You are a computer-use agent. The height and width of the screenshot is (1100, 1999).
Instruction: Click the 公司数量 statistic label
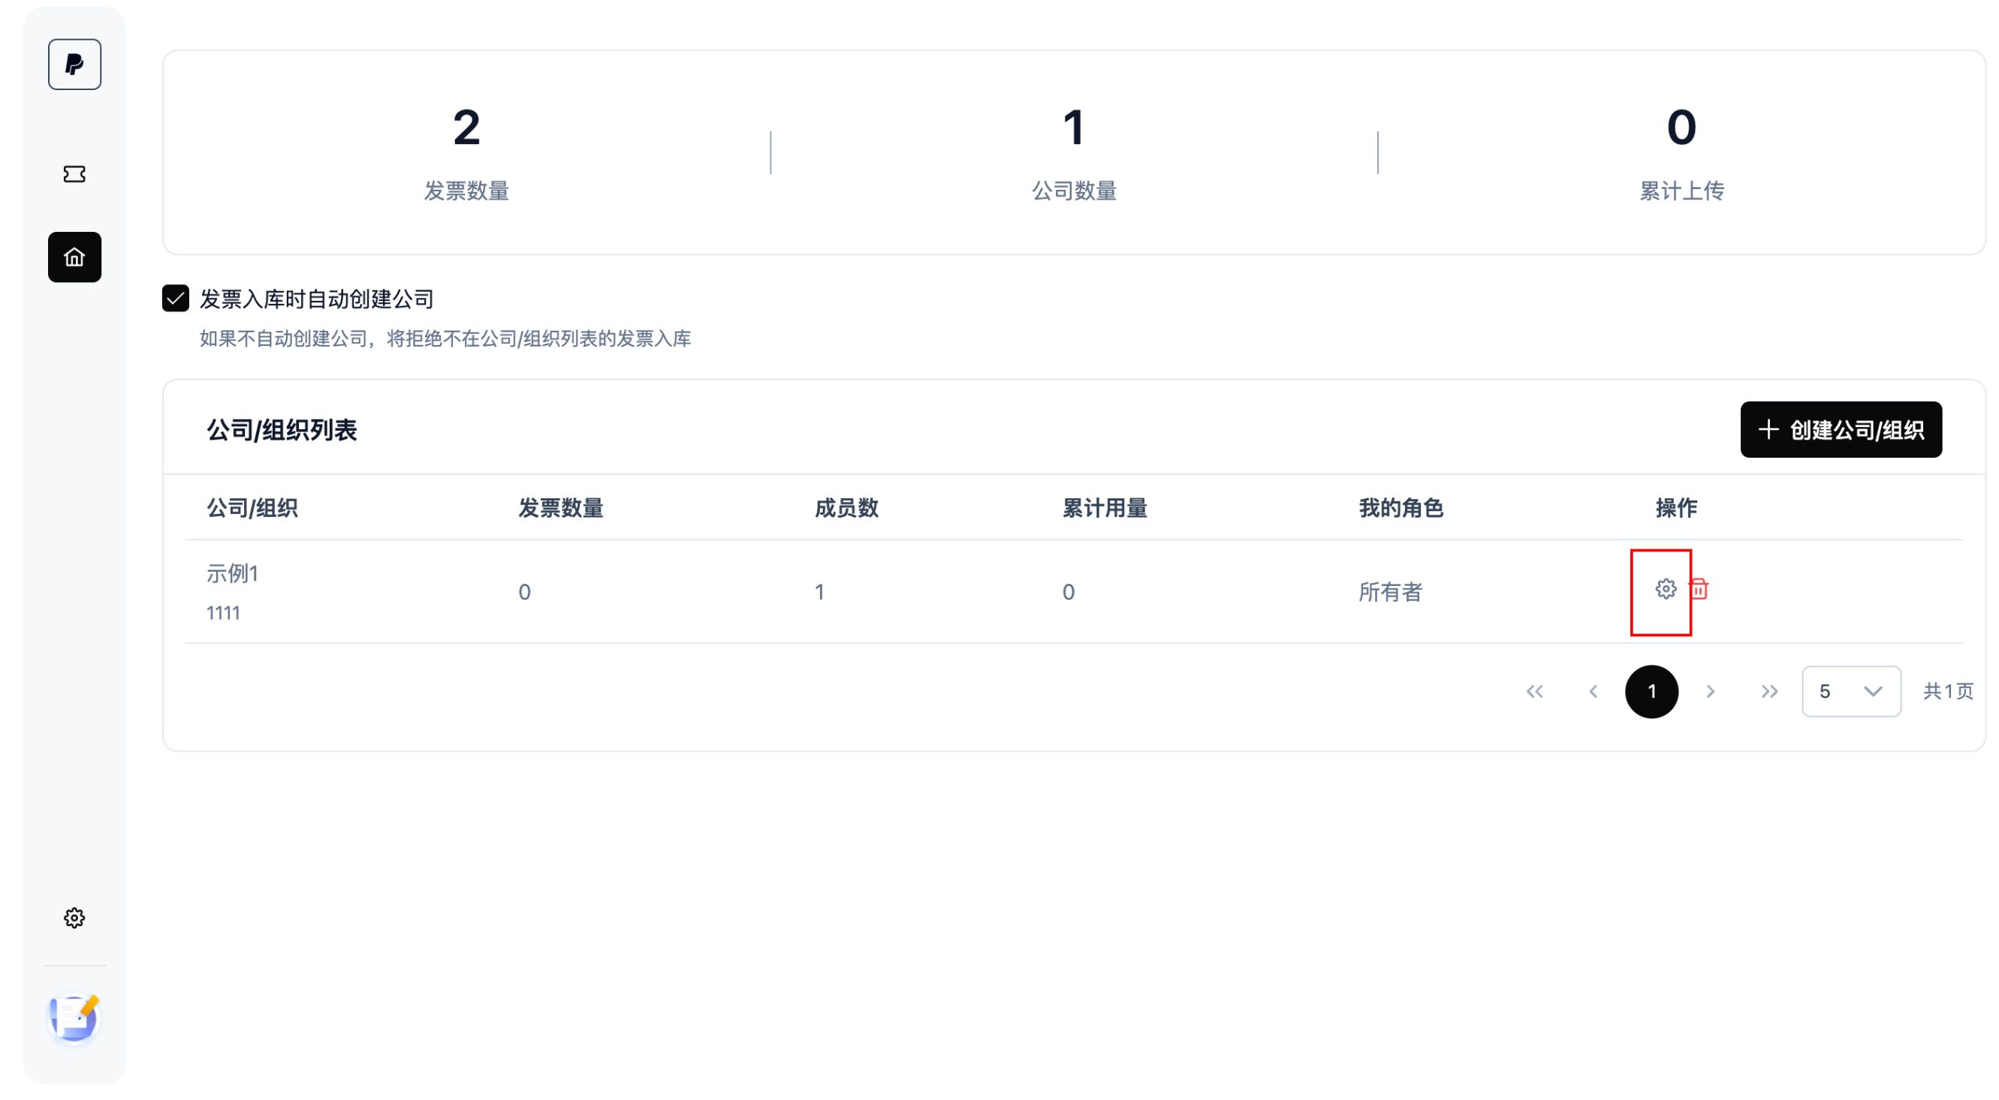[1074, 191]
